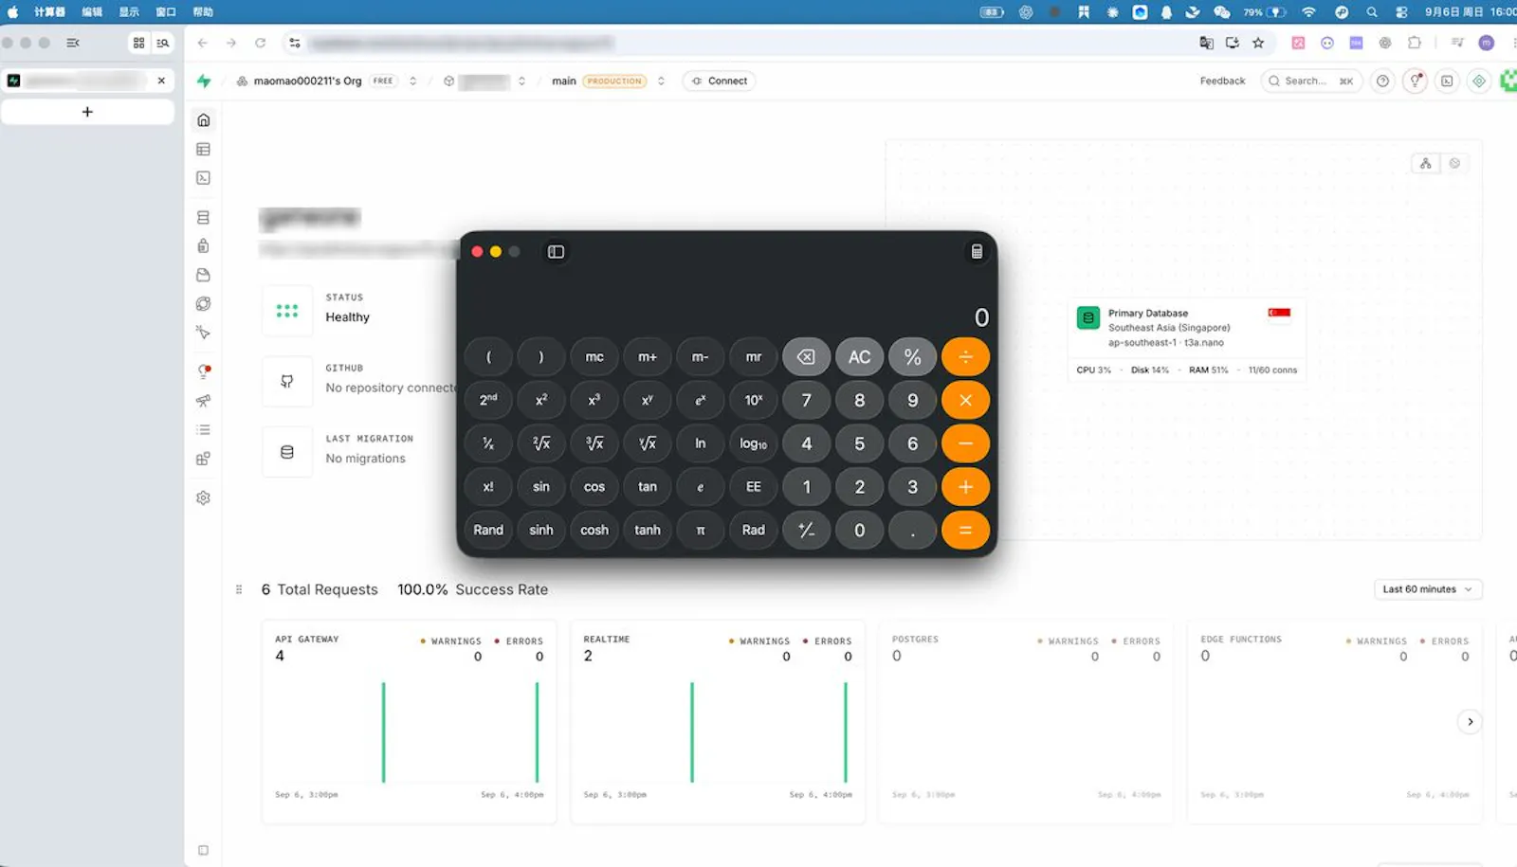
Task: Click the next chevron on usage cards
Action: pos(1470,722)
